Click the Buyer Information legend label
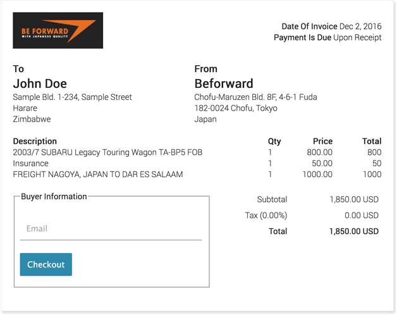397x315 pixels. coord(54,197)
